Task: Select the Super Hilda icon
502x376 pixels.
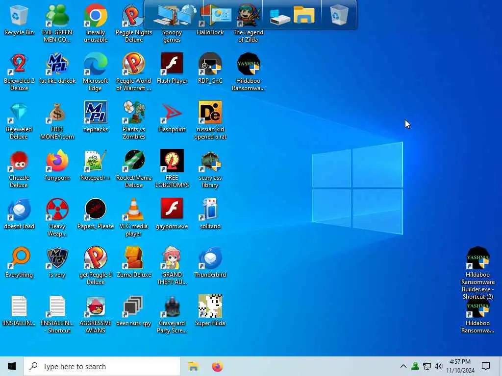Action: (x=210, y=311)
